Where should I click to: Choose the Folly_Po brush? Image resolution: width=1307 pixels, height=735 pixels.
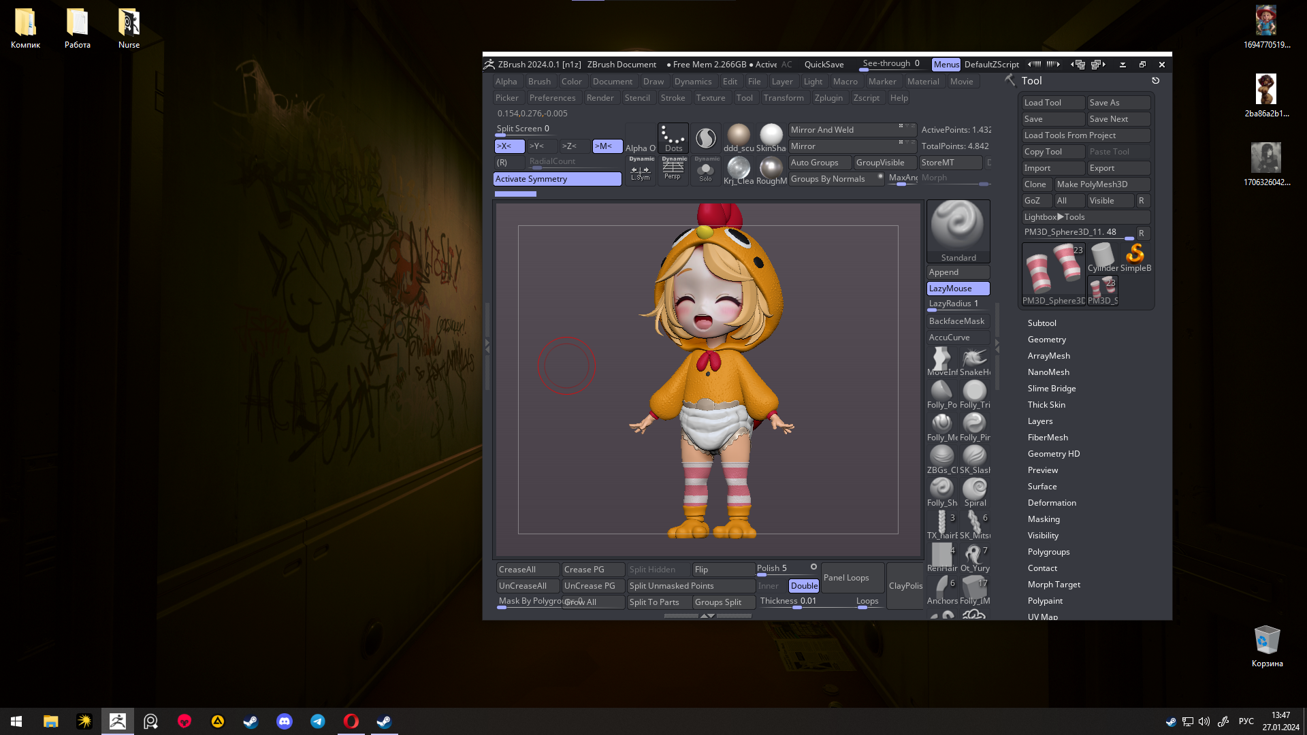click(x=941, y=393)
